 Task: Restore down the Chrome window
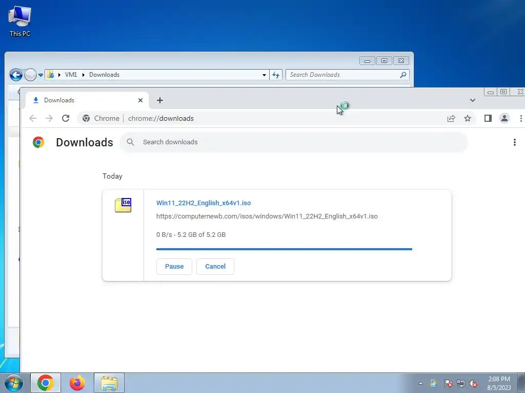503,92
